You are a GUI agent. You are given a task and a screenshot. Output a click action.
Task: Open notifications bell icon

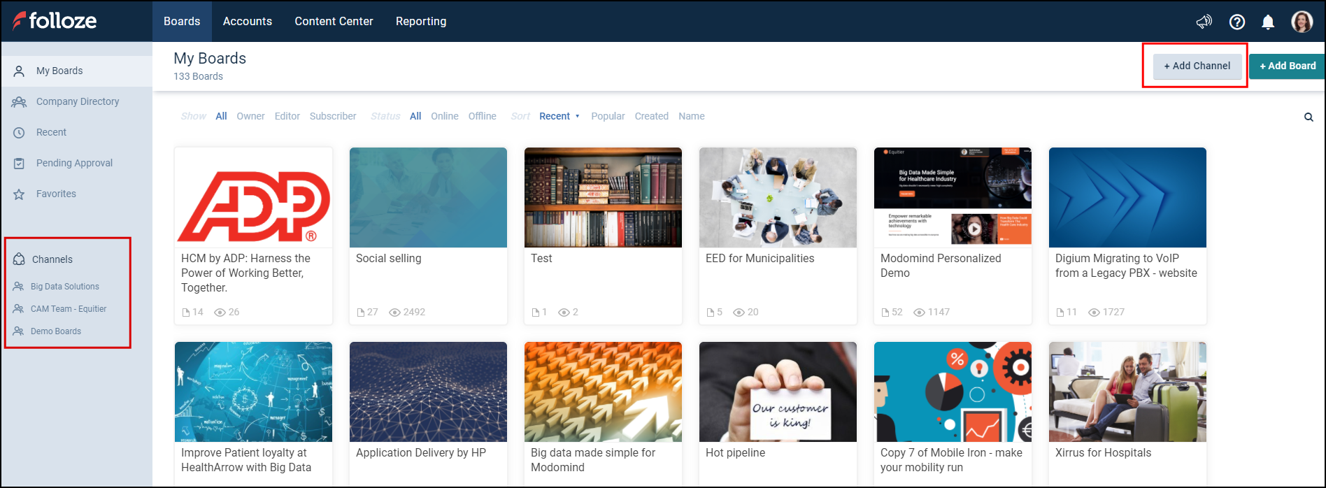pos(1267,22)
